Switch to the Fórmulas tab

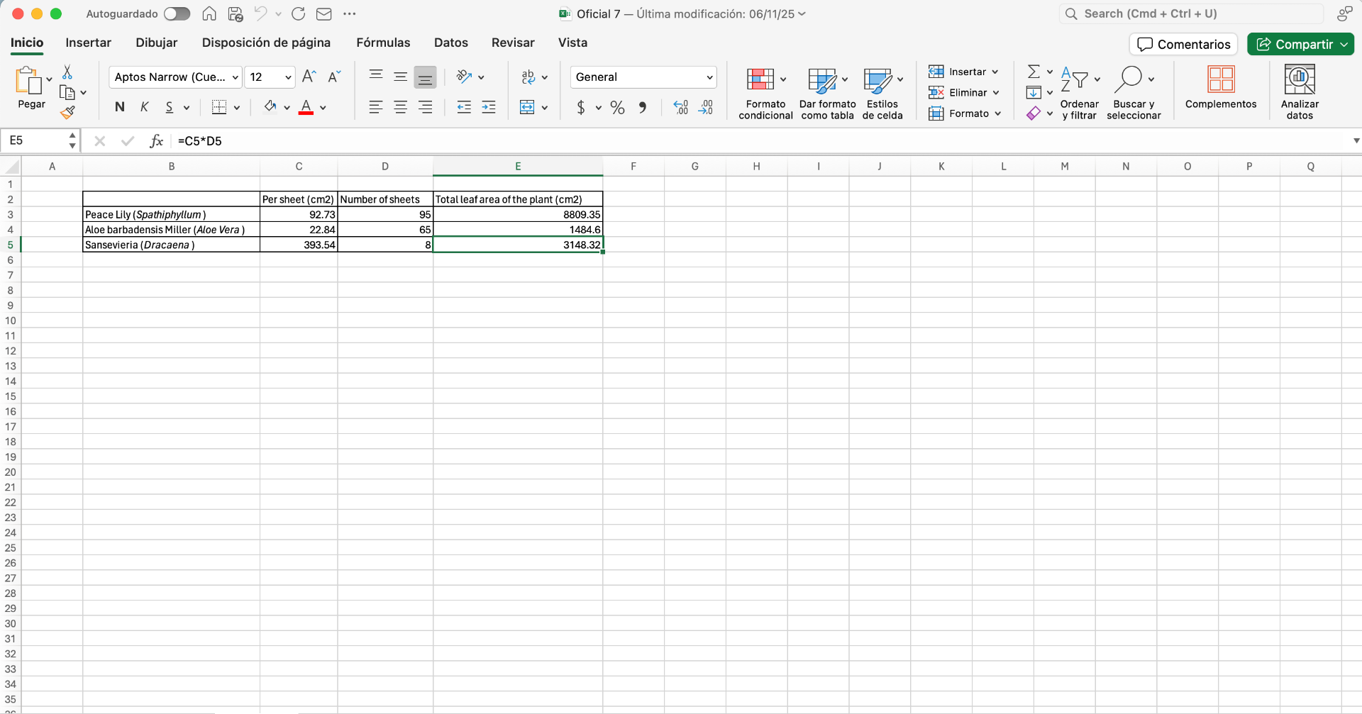[383, 43]
